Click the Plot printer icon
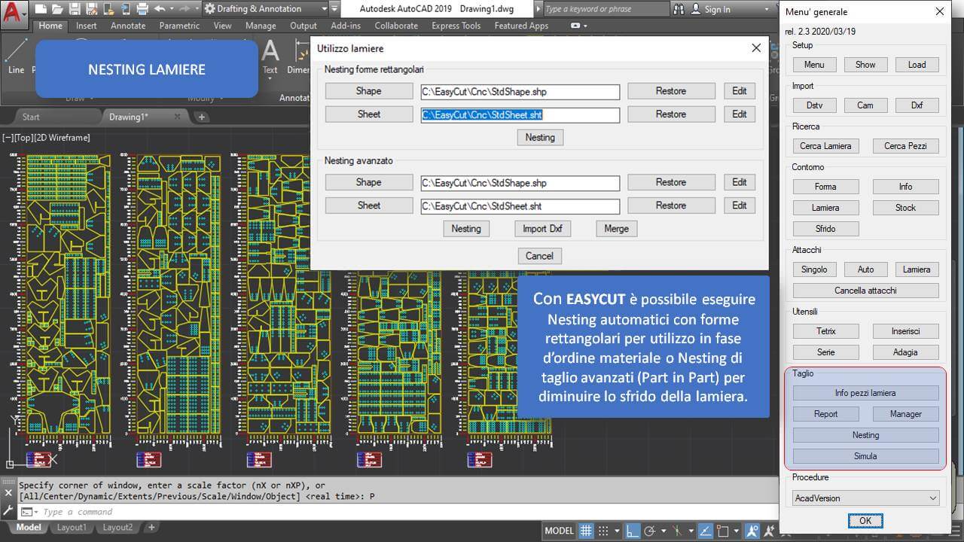This screenshot has width=964, height=542. [142, 9]
